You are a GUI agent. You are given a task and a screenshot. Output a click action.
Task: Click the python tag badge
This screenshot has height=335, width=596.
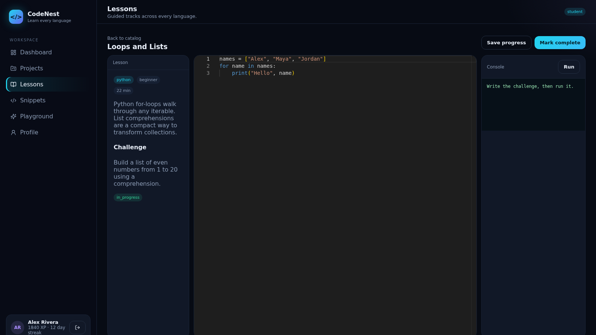point(124,80)
